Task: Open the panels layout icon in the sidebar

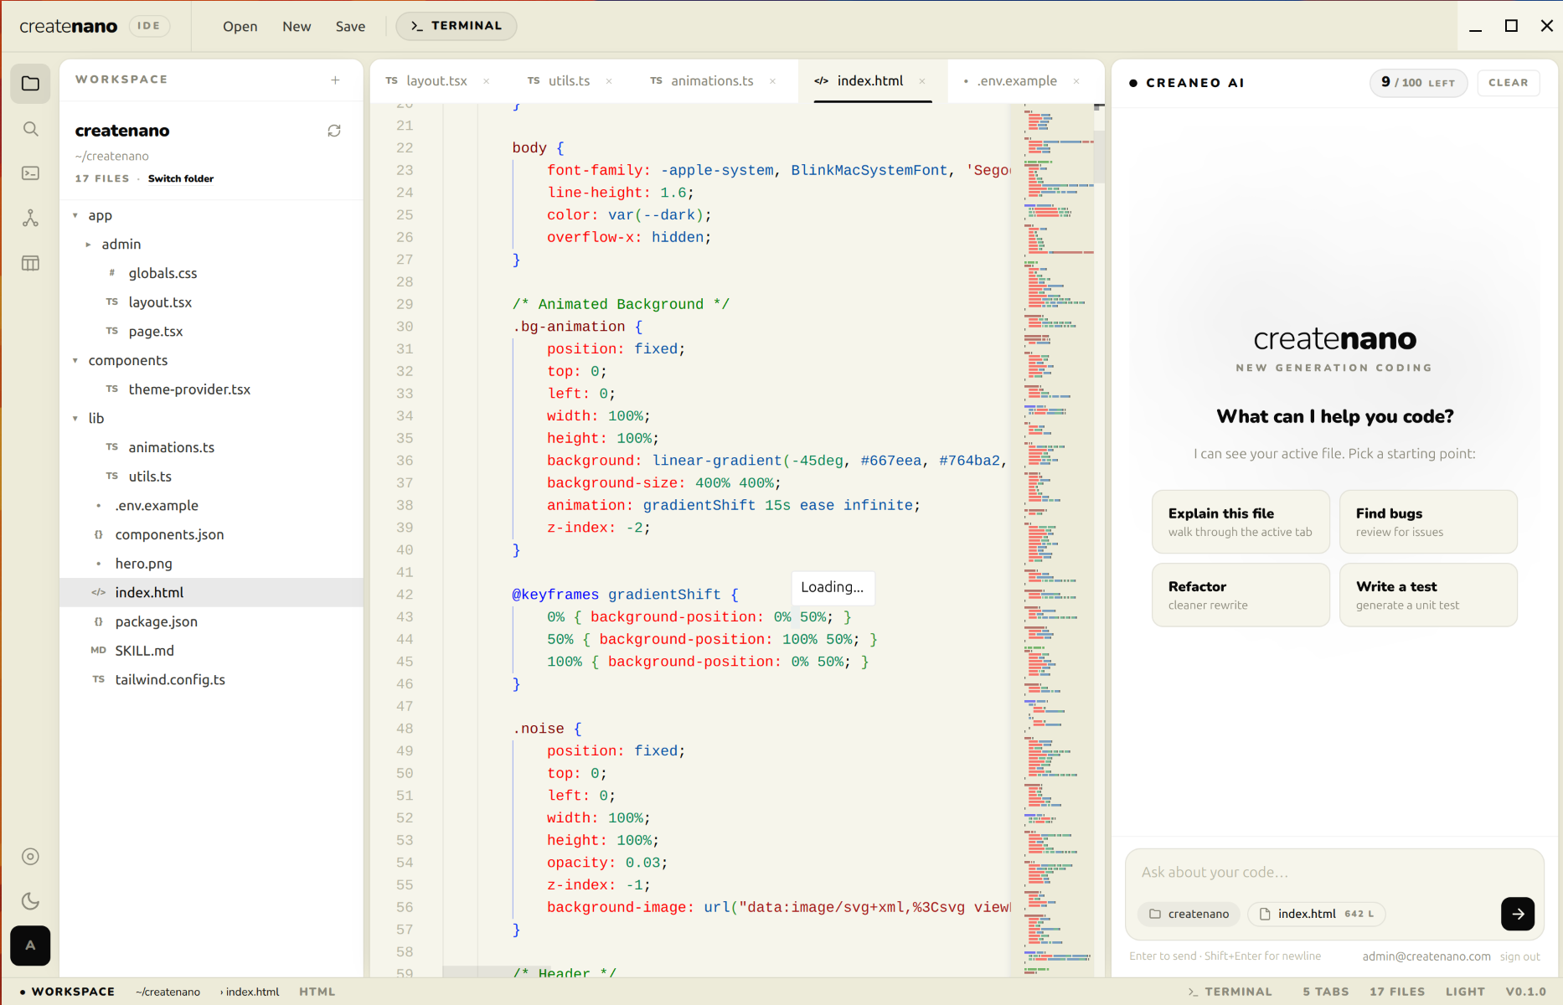Action: point(30,262)
